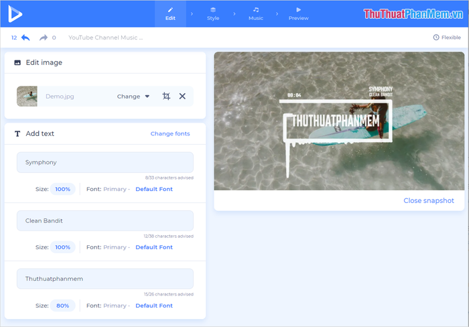Click the Symphony text field
This screenshot has width=469, height=327.
click(x=105, y=162)
